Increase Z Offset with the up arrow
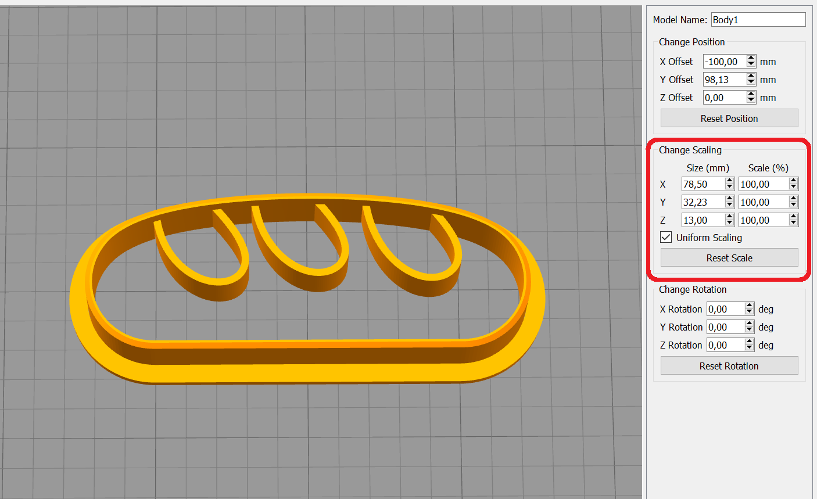The image size is (817, 499). click(751, 94)
